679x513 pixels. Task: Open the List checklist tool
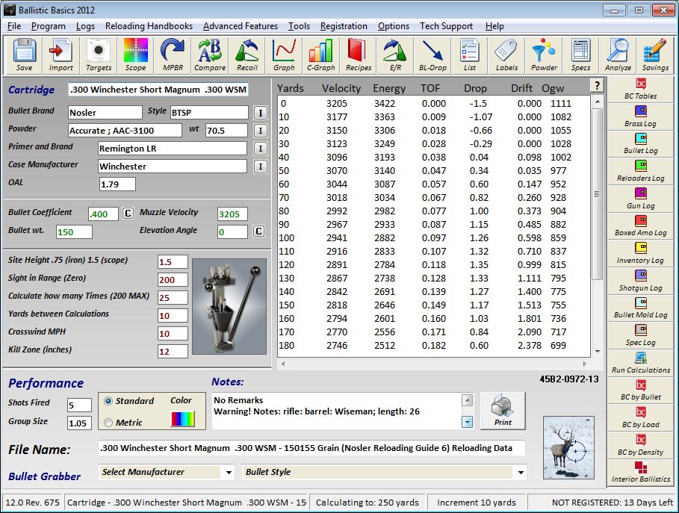coord(469,55)
